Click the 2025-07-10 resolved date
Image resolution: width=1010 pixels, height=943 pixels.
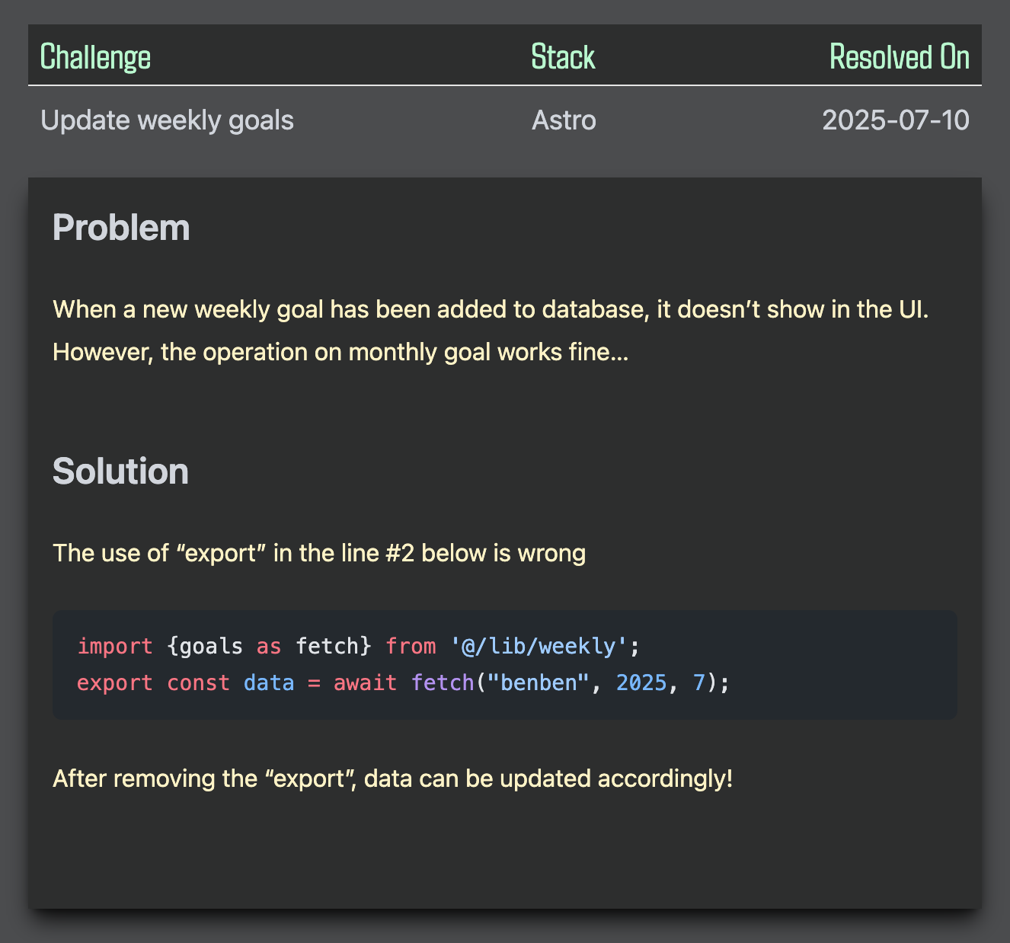click(895, 120)
